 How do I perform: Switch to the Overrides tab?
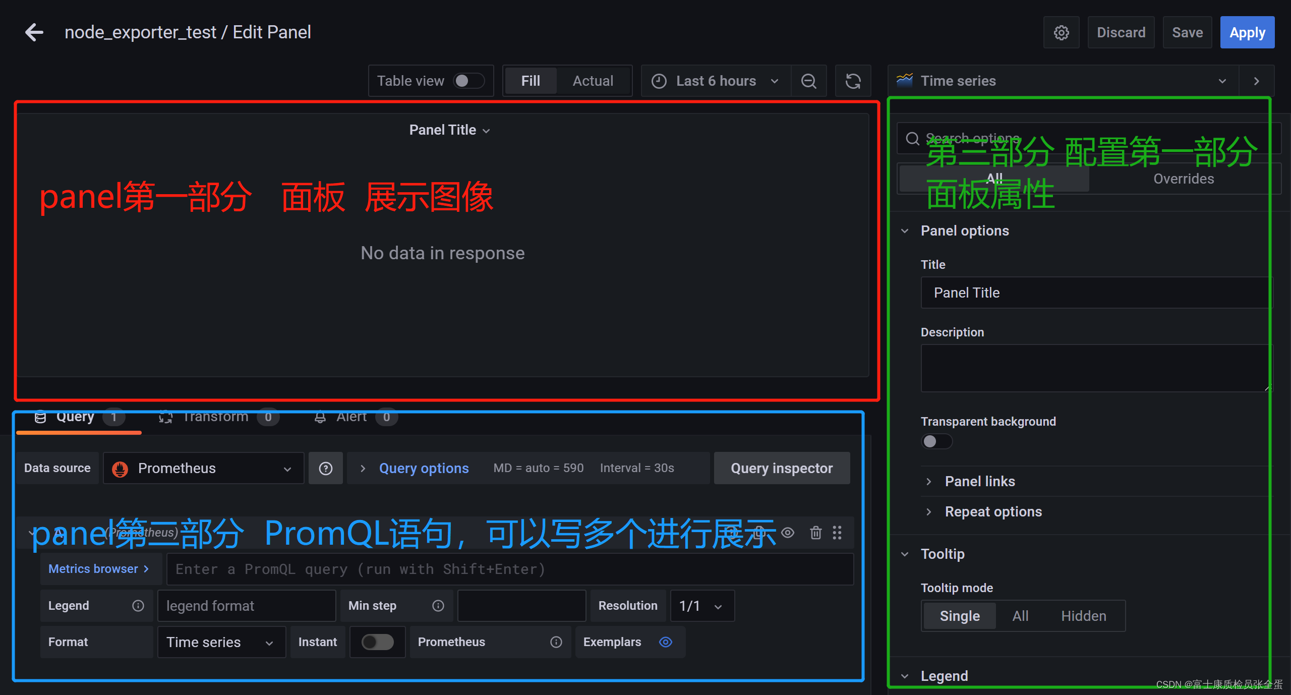[1183, 179]
